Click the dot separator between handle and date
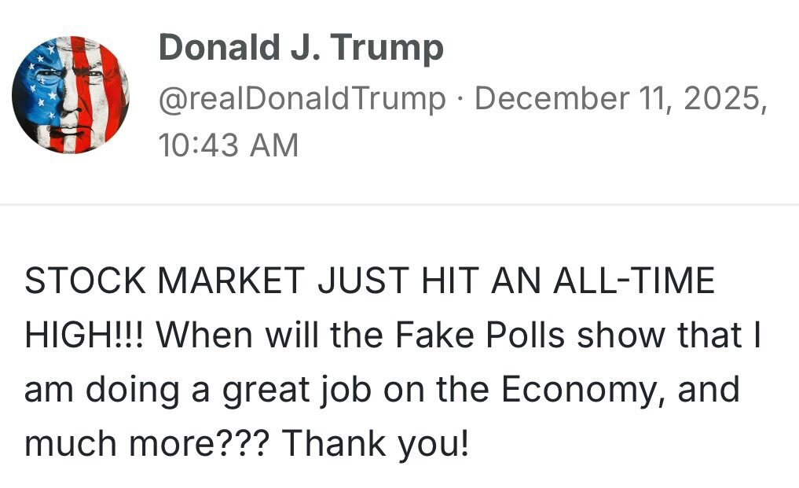Image resolution: width=799 pixels, height=488 pixels. (x=460, y=98)
